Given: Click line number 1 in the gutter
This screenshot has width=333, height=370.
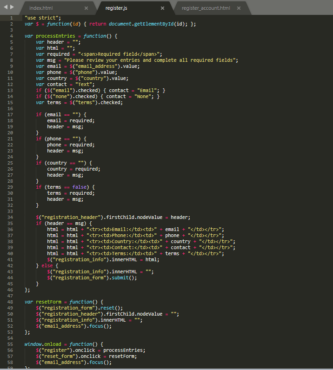Looking at the screenshot, I should click(x=12, y=18).
